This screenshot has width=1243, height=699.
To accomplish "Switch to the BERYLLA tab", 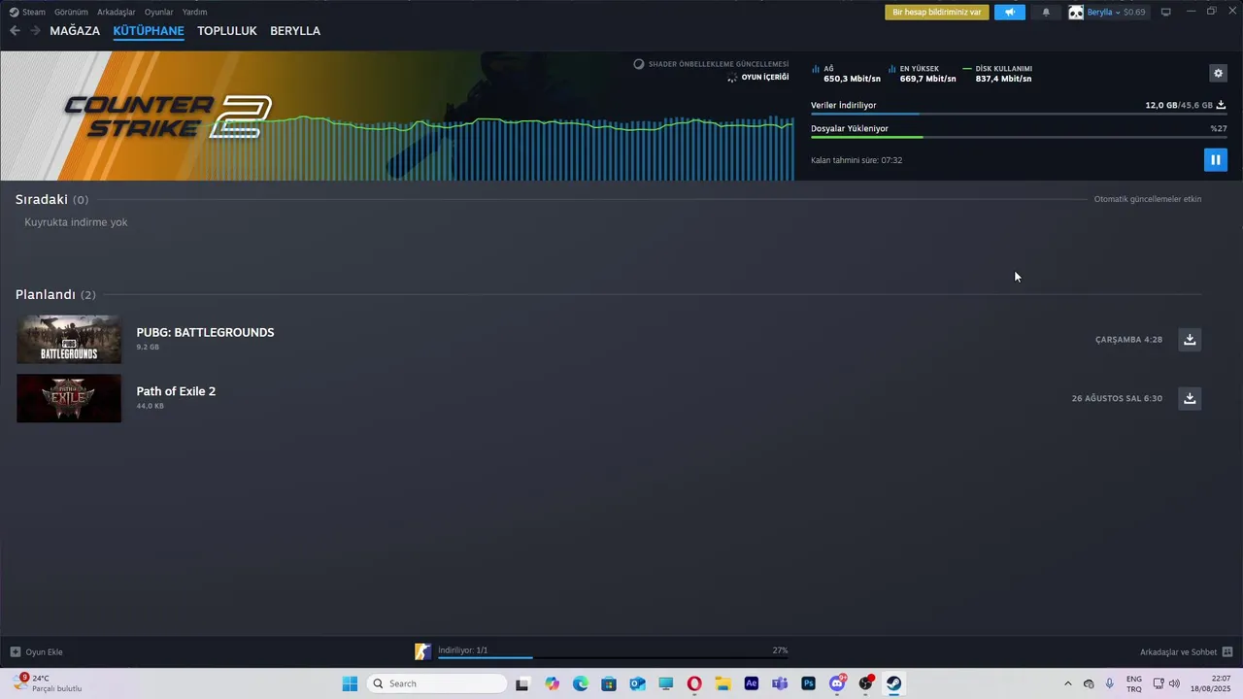I will 295,31.
